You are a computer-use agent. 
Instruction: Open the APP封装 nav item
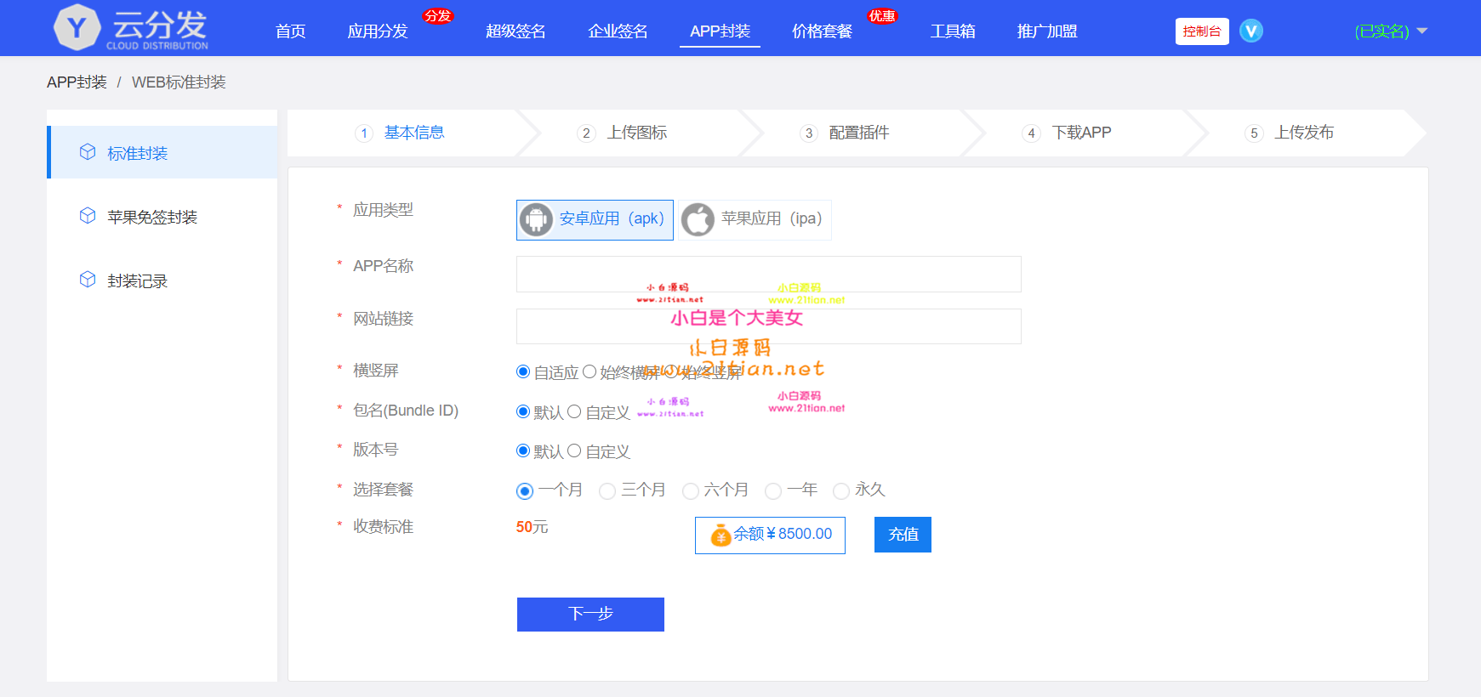[720, 31]
